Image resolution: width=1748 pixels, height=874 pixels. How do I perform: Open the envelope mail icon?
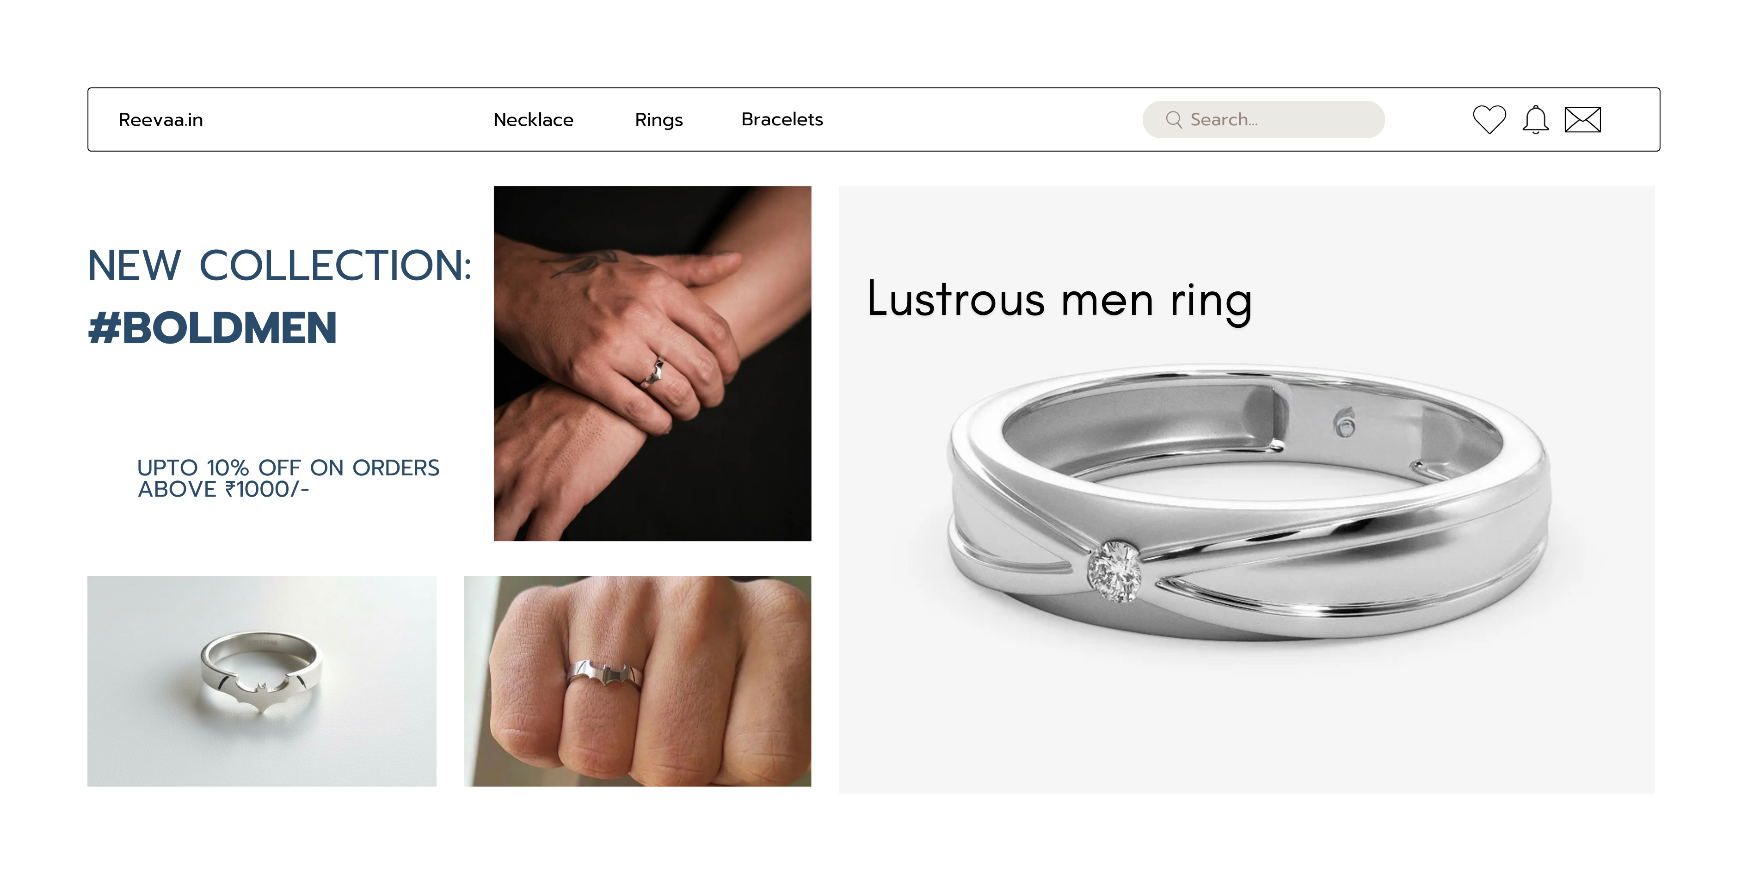pyautogui.click(x=1582, y=119)
